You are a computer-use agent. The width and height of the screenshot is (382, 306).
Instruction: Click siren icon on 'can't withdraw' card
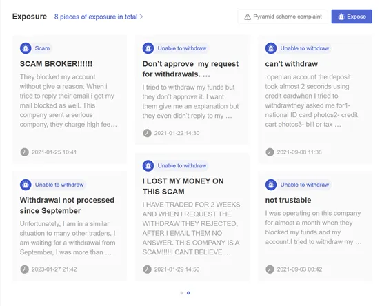tap(271, 48)
